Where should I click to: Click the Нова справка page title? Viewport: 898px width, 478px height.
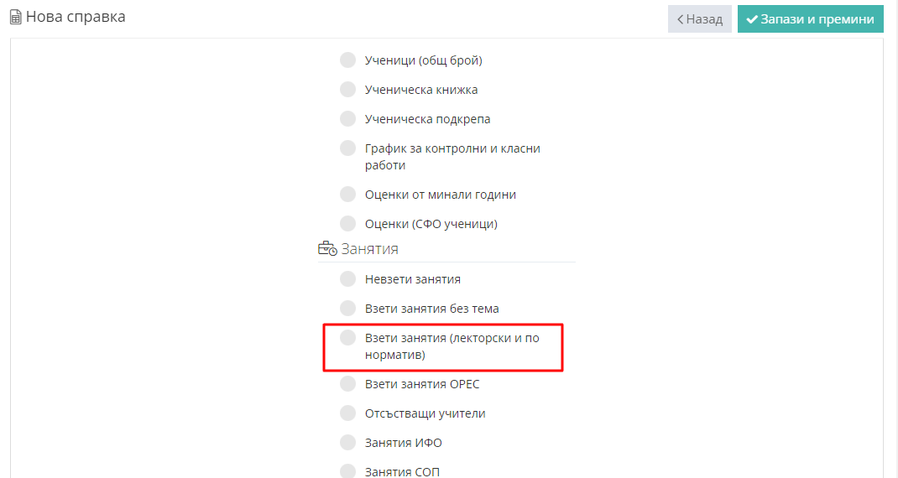click(76, 17)
